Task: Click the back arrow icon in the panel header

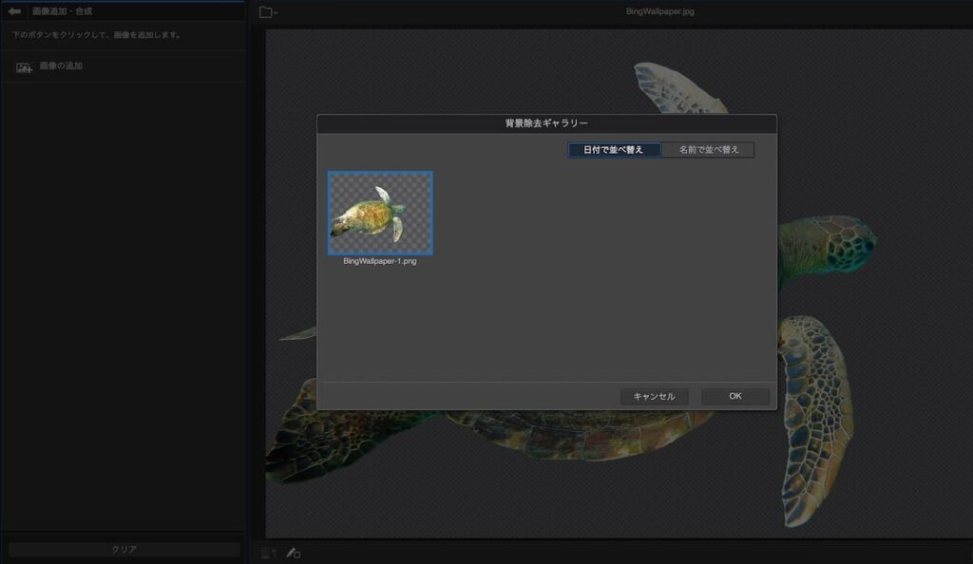Action: [x=14, y=11]
